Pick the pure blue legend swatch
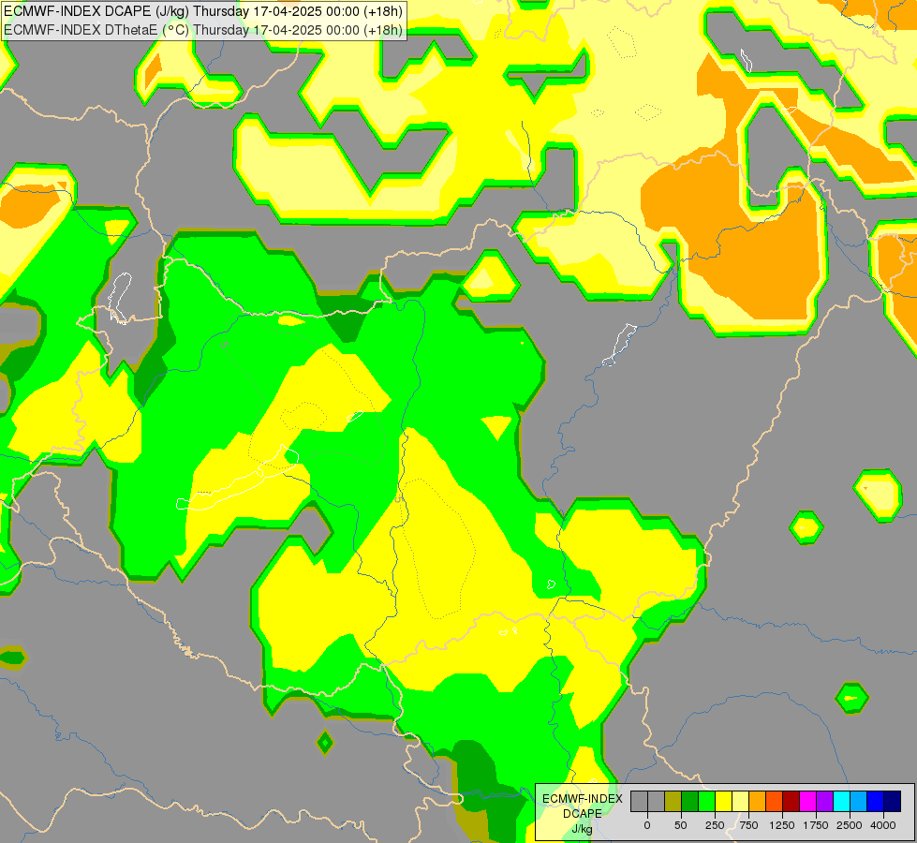The height and width of the screenshot is (843, 917). 876,801
